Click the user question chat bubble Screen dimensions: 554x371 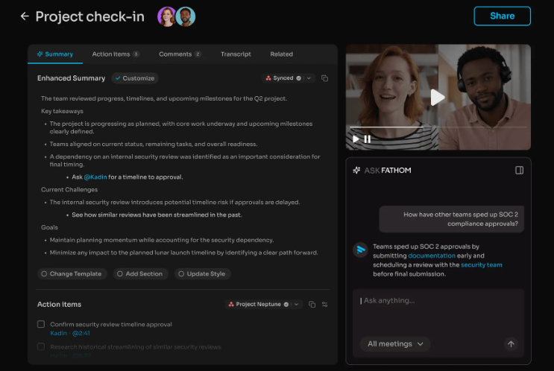pos(452,219)
